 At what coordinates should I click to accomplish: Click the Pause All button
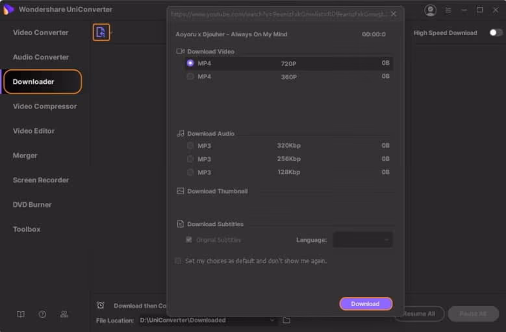(473, 314)
